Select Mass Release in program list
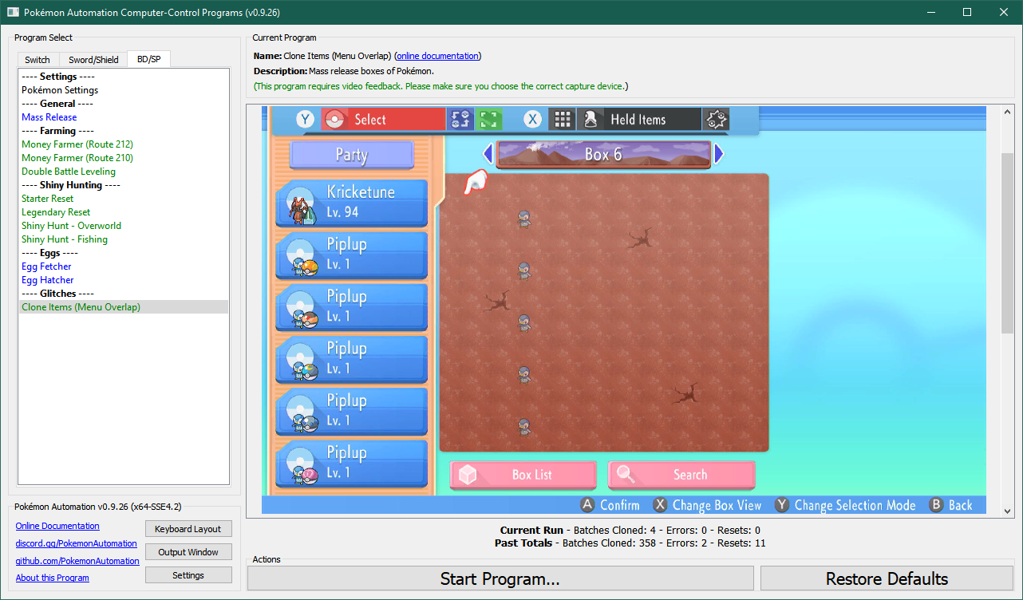This screenshot has width=1023, height=600. coord(49,117)
